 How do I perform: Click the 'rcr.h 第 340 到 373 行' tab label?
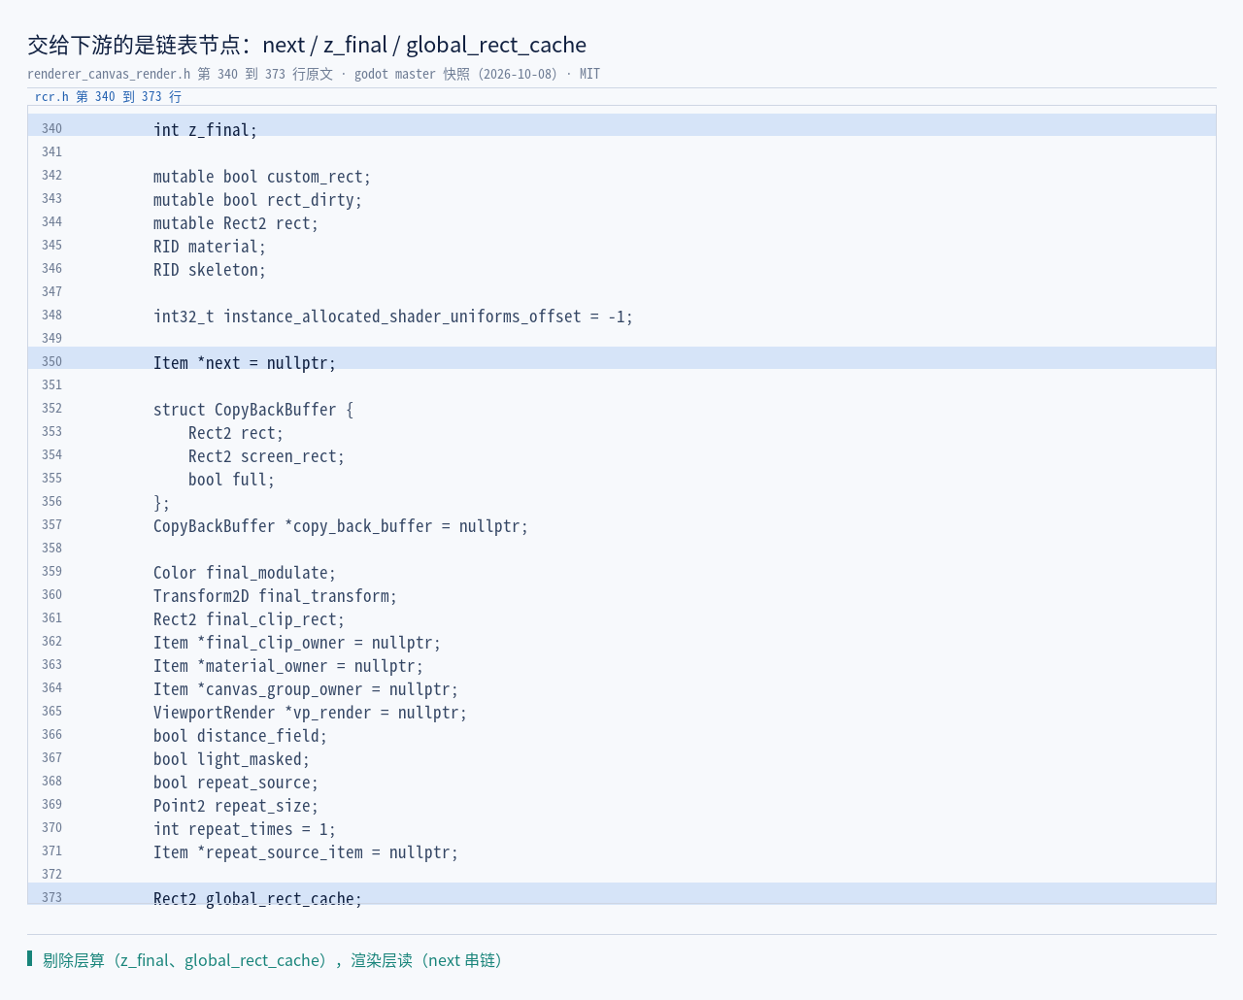pyautogui.click(x=108, y=97)
